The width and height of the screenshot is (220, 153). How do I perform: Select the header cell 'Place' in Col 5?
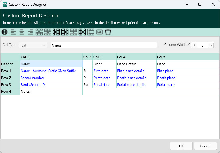click(x=188, y=64)
